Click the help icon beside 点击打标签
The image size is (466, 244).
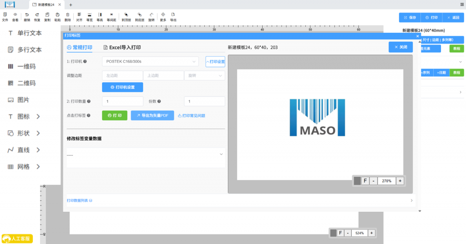[89, 115]
